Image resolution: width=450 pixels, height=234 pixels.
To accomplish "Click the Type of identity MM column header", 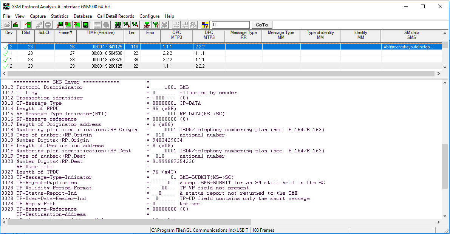I will point(320,36).
